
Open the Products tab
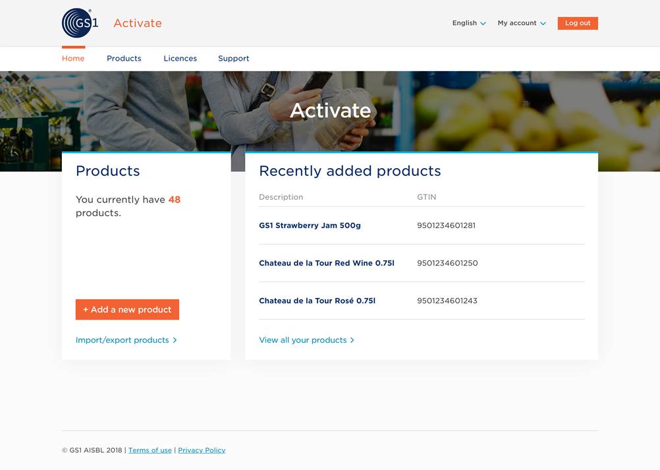click(x=124, y=59)
